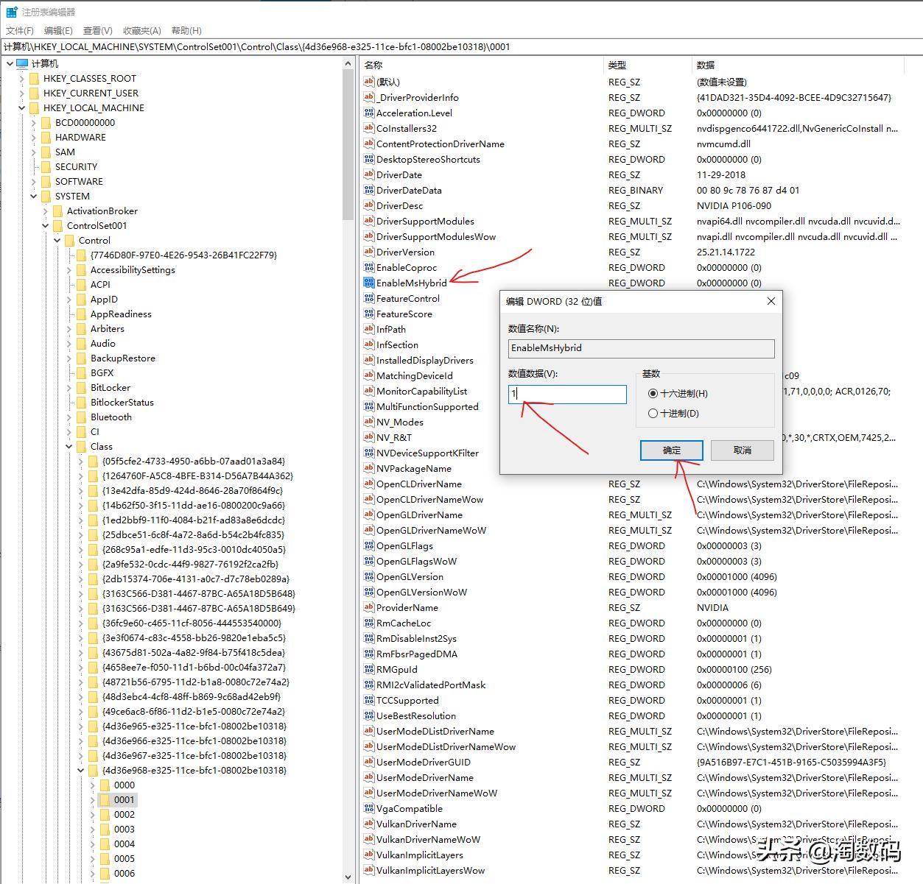The height and width of the screenshot is (884, 923).
Task: Click the icon beside EnableCoproc
Action: point(369,267)
